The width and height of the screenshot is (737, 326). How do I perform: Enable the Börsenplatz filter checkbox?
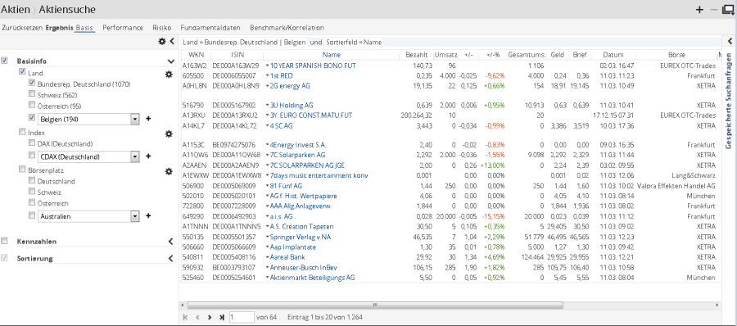(22, 169)
